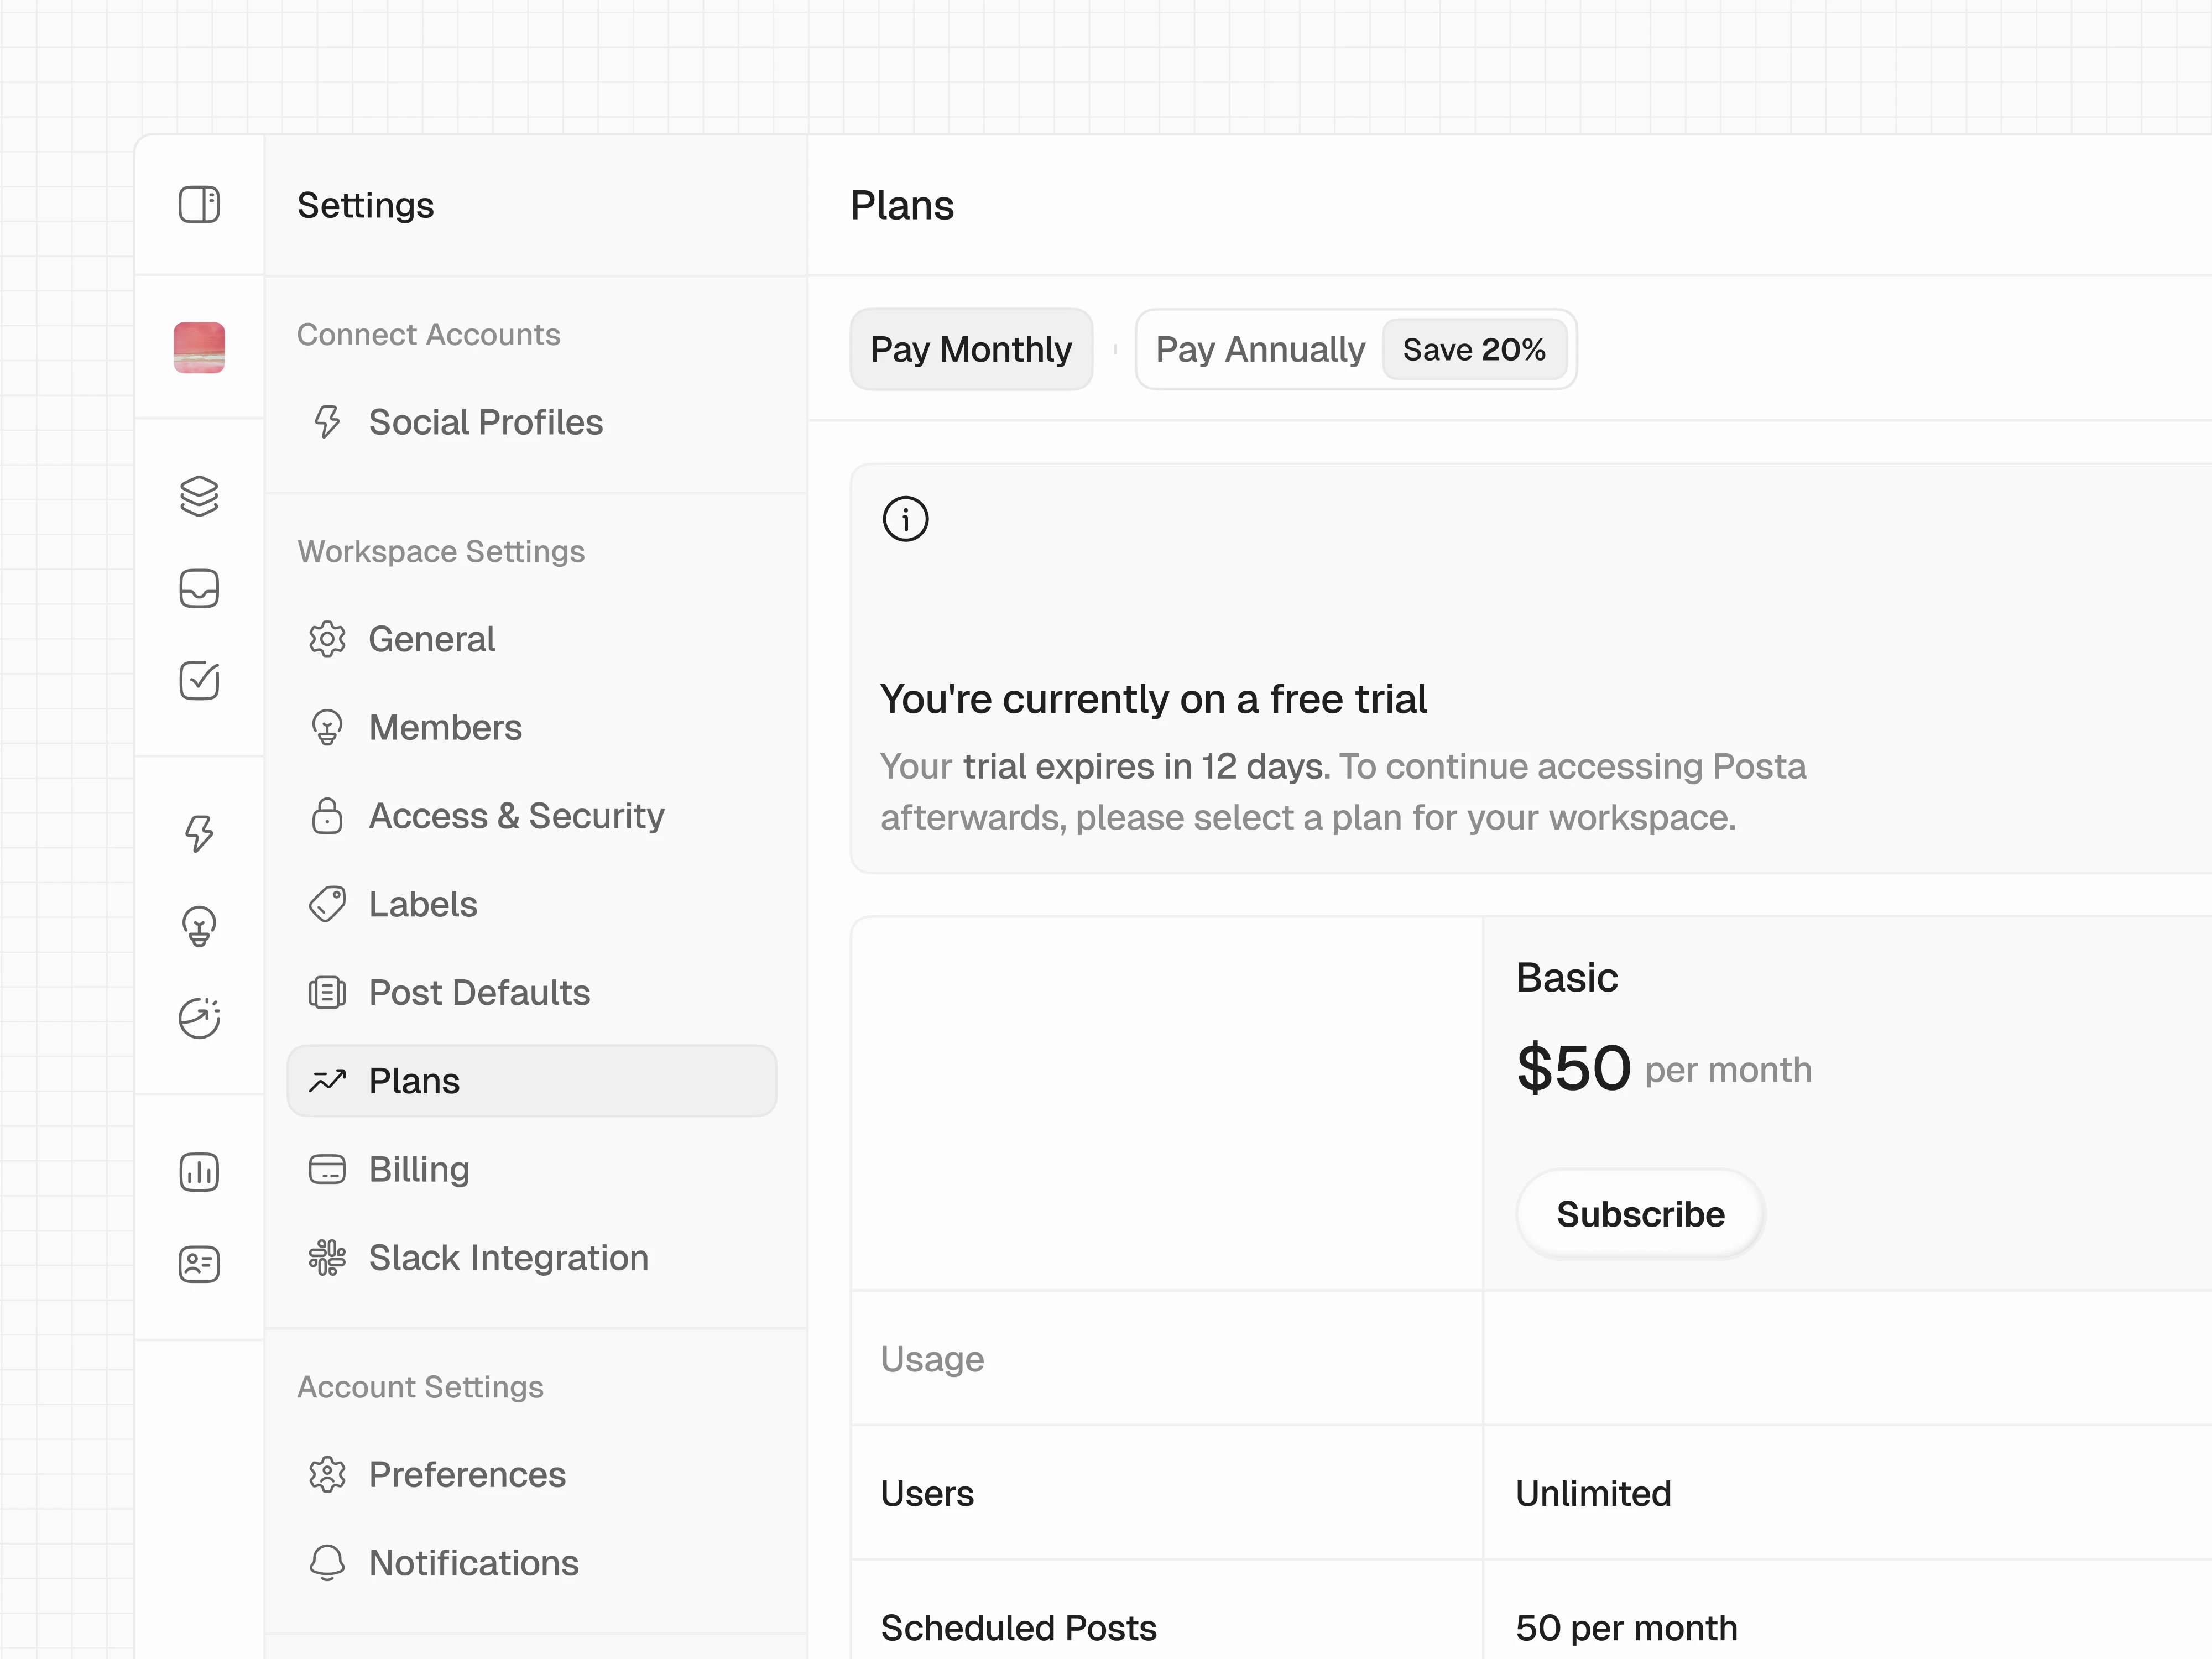2212x1659 pixels.
Task: Switch to Pay Annually billing
Action: (1259, 349)
